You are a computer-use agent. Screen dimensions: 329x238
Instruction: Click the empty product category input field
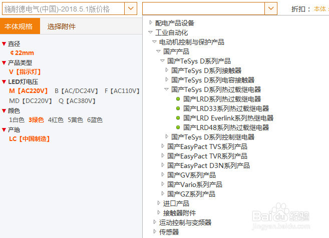click(203, 8)
